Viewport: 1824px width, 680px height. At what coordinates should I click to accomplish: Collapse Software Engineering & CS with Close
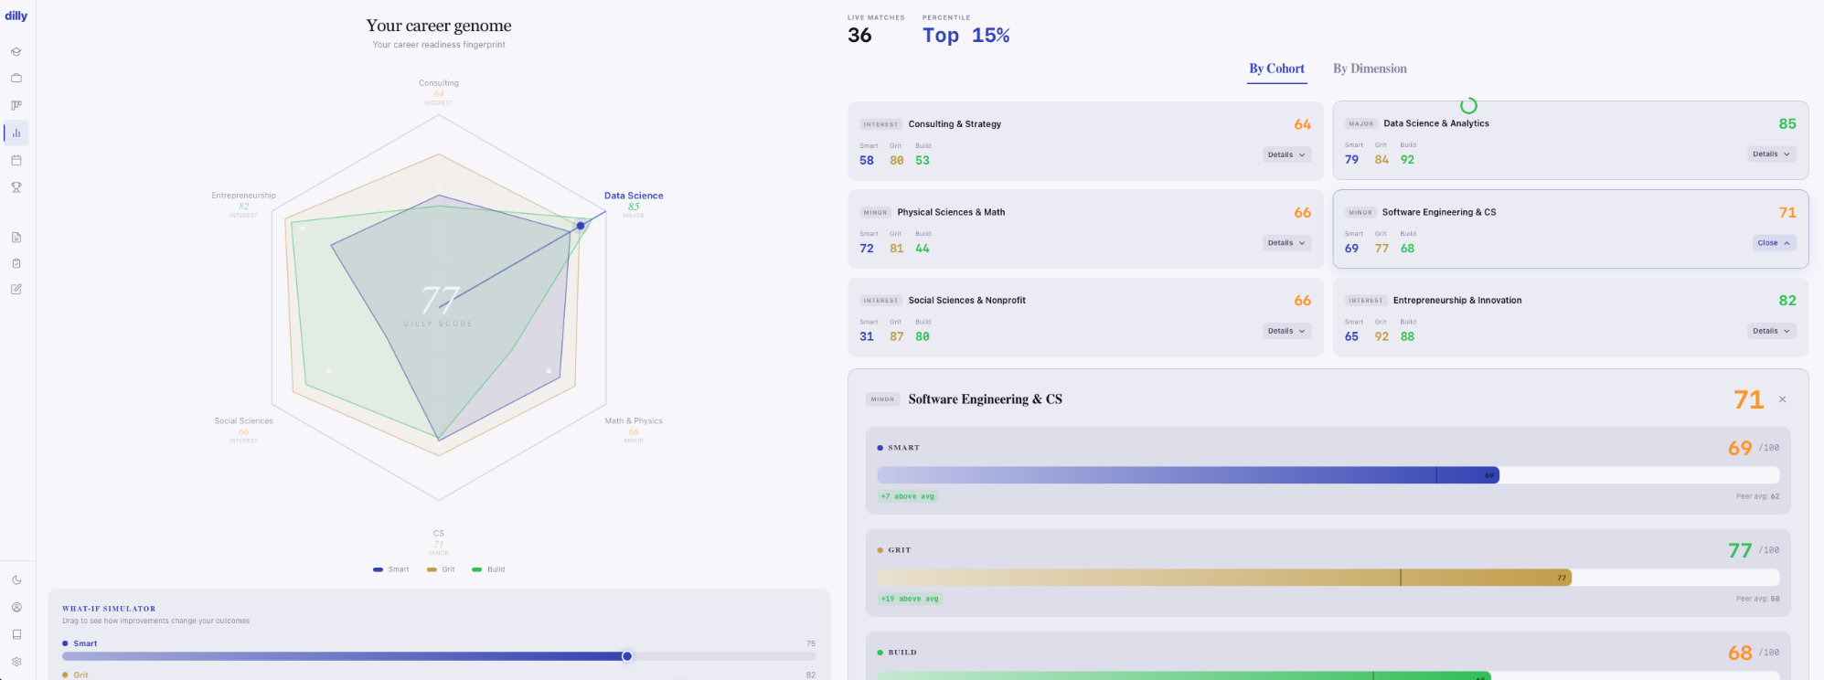pos(1774,243)
